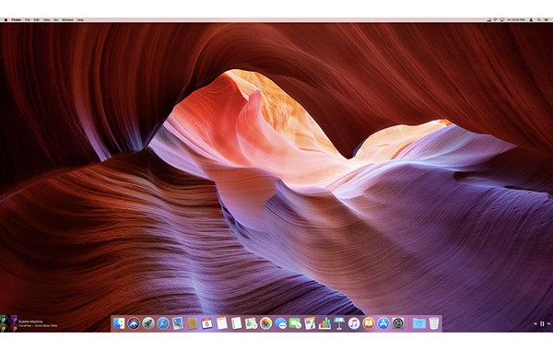Open the View menu
This screenshot has height=350, width=553.
tap(47, 19)
